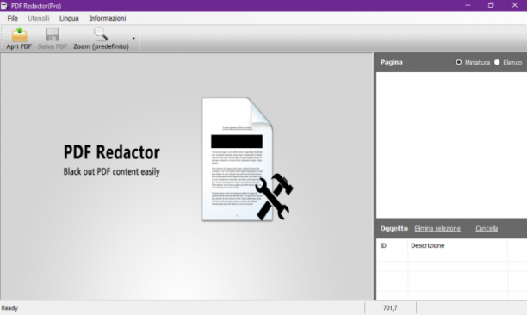
Task: Click the Salva PDF floppy disk icon
Action: [53, 34]
